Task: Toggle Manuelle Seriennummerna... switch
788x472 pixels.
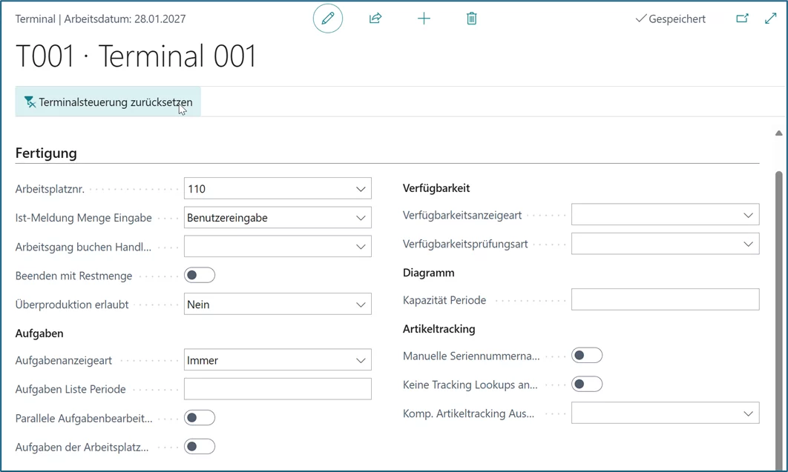Action: pos(587,356)
